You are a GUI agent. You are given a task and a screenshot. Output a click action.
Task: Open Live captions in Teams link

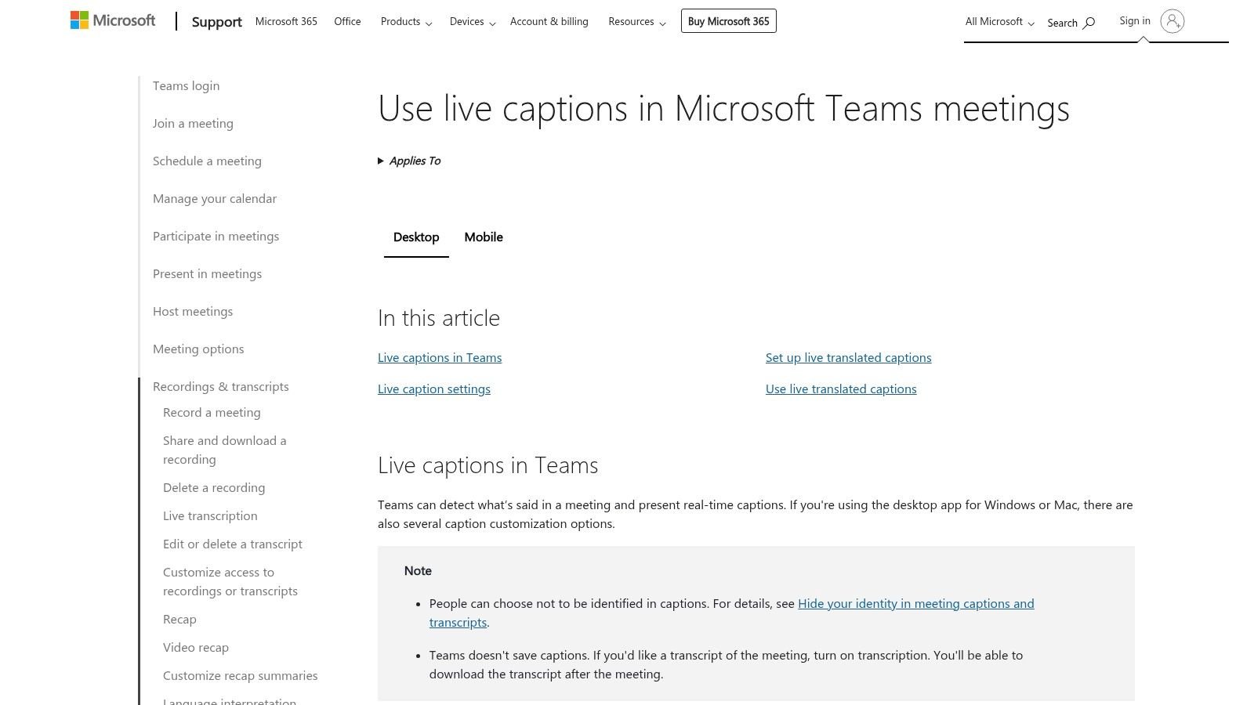[440, 358]
